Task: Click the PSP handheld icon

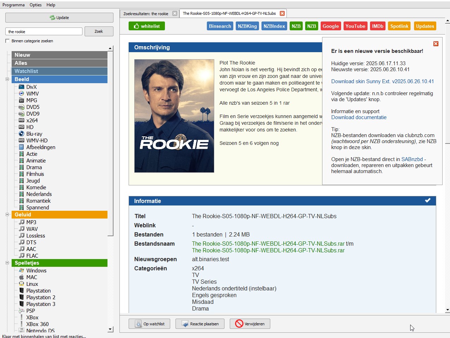Action: pos(21,311)
